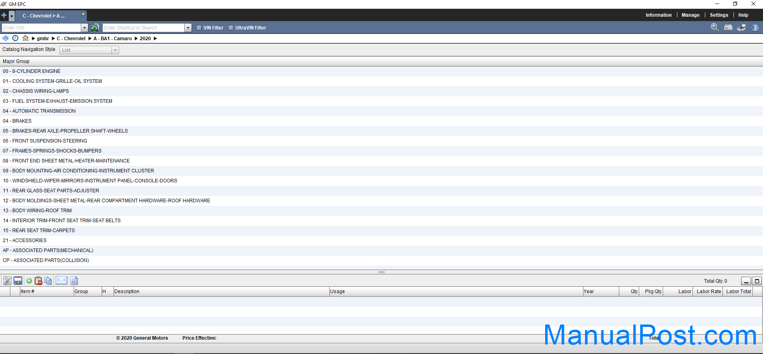763x354 pixels.
Task: Select 13 - BODY WIRING-ROOF TRIM
Action: [381, 211]
